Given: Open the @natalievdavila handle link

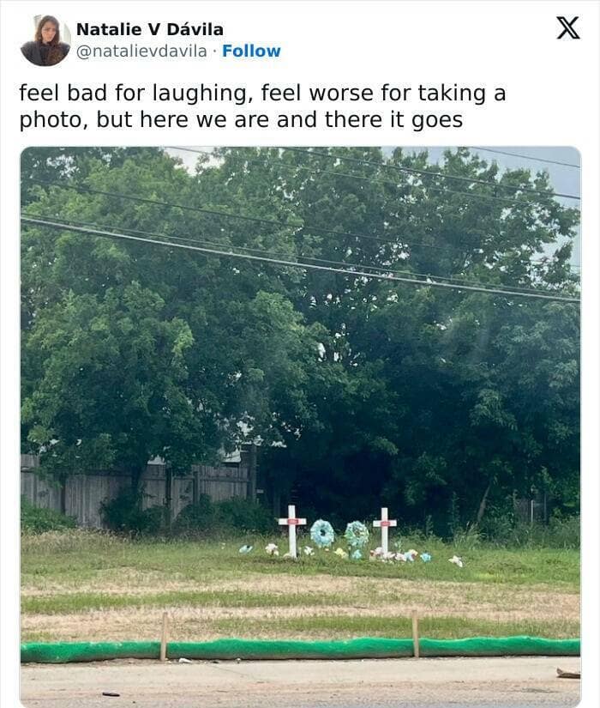Looking at the screenshot, I should [141, 51].
